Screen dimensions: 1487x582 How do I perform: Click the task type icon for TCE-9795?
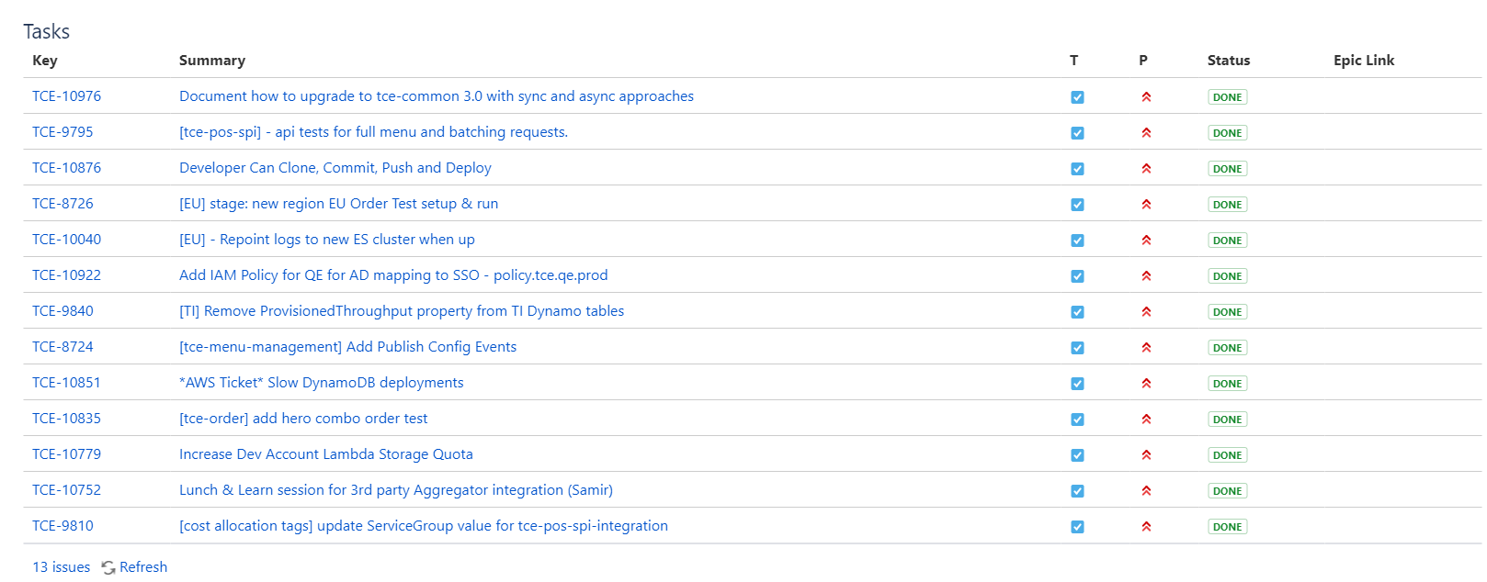(x=1077, y=133)
